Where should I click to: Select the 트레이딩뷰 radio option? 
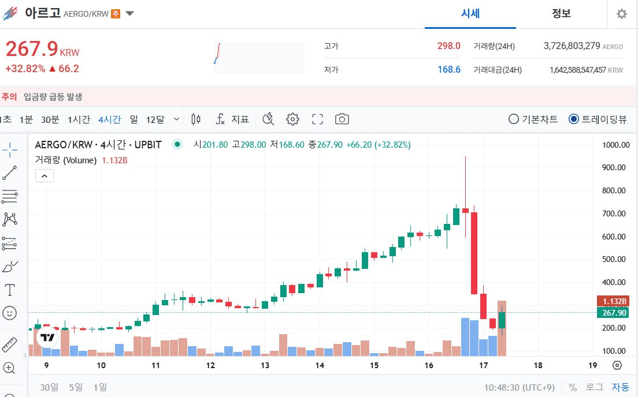(574, 119)
